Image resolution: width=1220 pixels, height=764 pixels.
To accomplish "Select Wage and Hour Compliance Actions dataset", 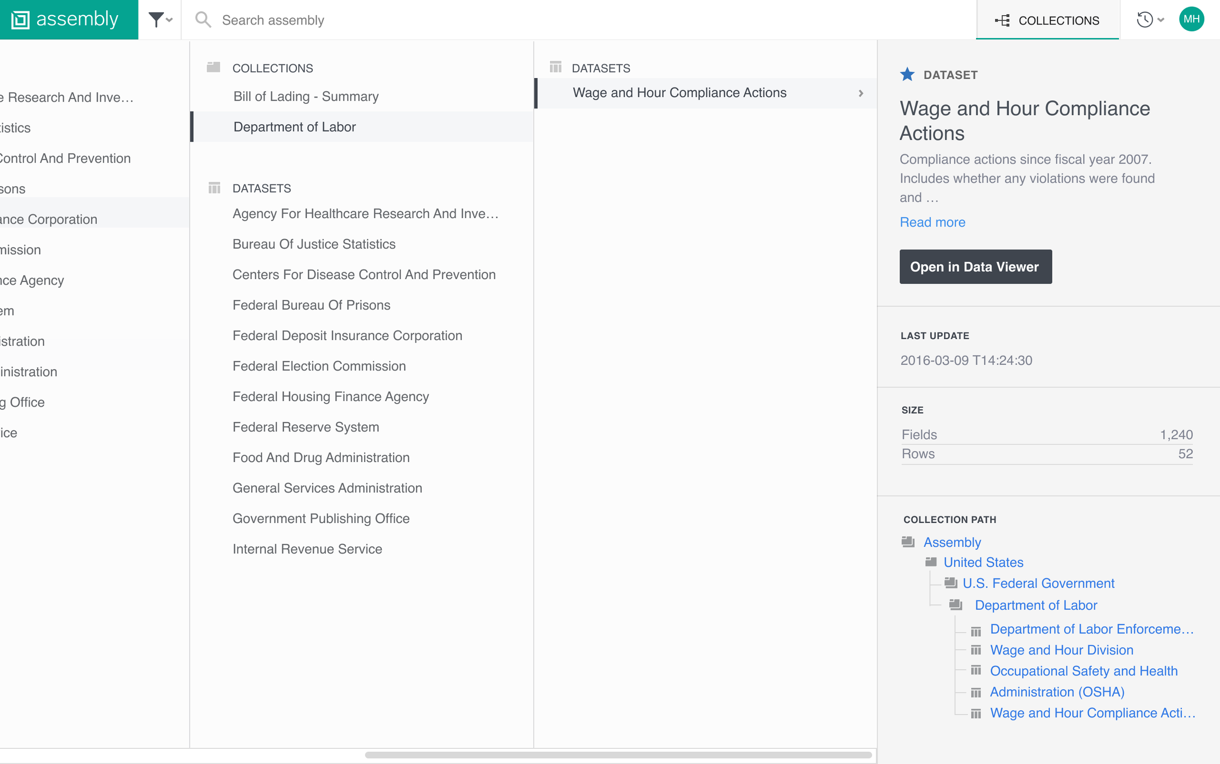I will click(705, 93).
